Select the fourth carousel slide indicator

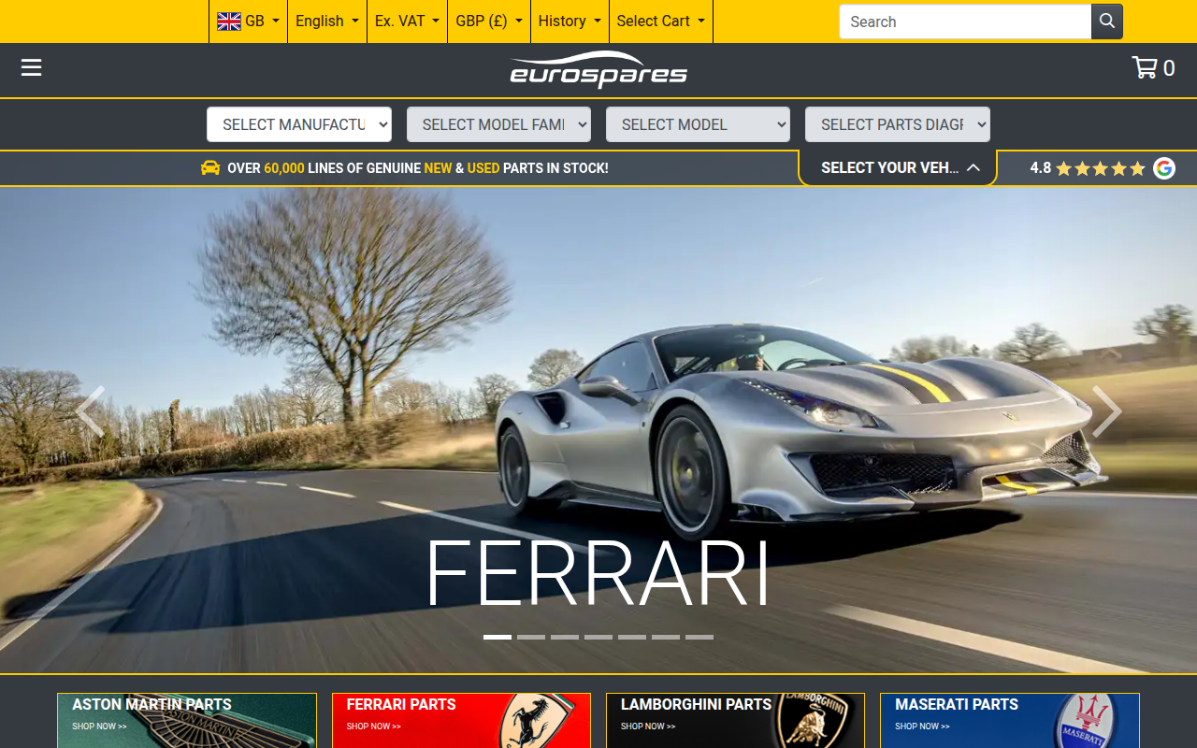[598, 637]
